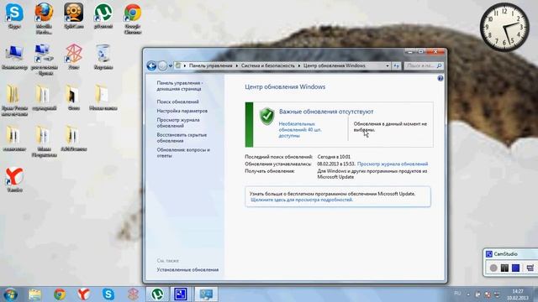Open 'Настройка параметров' in the left pane

pyautogui.click(x=182, y=111)
